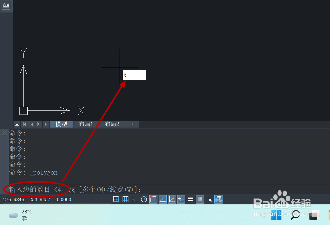Open the Windows Start menu

click(x=276, y=215)
